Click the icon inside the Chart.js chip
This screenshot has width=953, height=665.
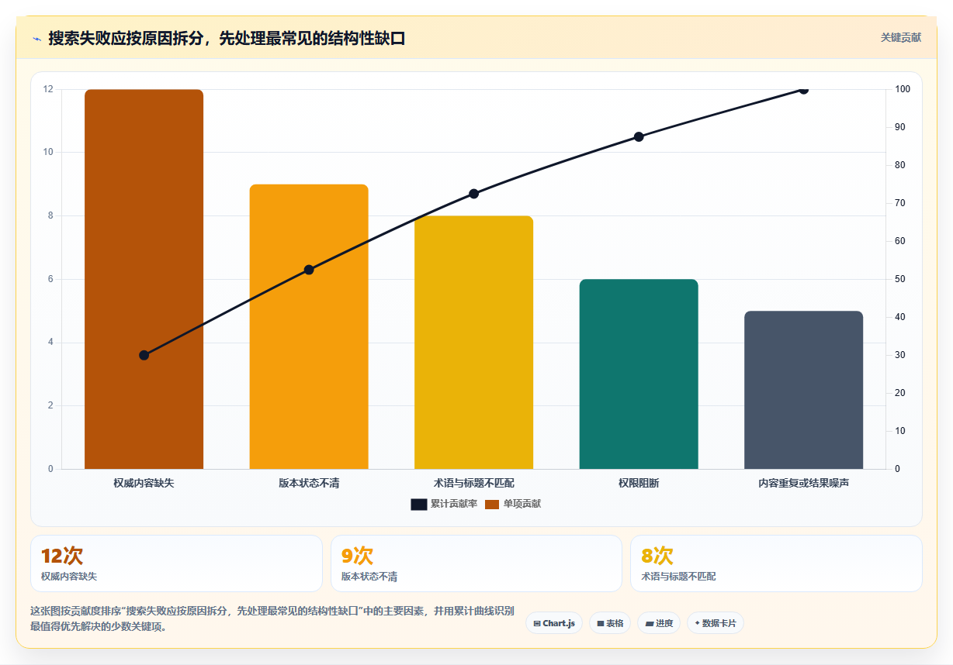[x=537, y=623]
